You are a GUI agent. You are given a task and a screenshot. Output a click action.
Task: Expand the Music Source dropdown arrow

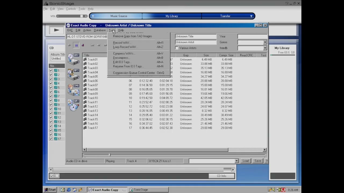93,16
